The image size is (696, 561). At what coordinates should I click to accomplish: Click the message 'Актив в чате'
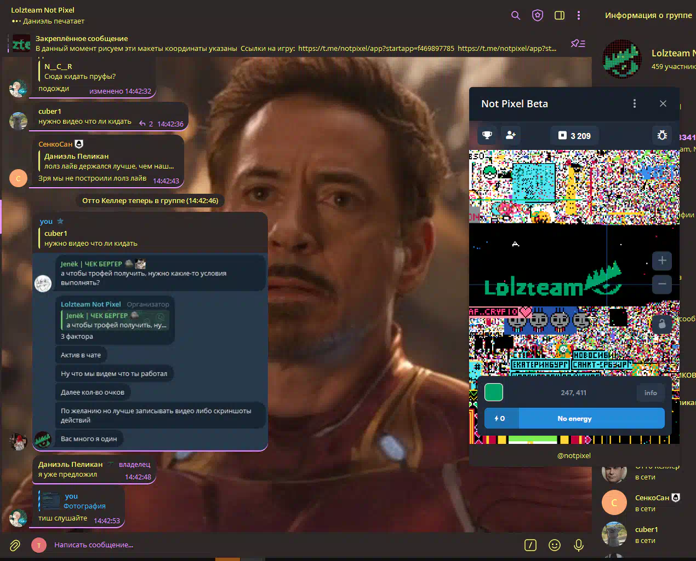click(x=81, y=355)
